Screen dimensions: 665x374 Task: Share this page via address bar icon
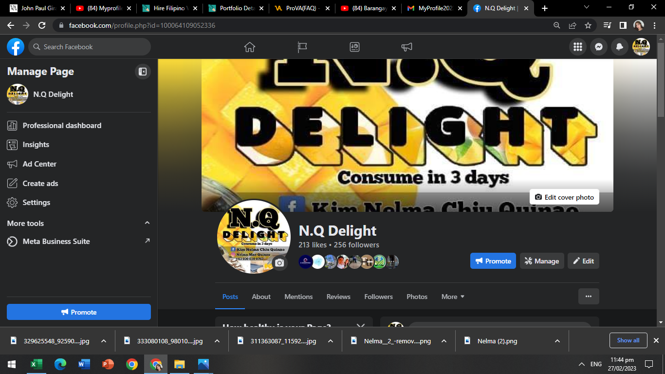573,25
